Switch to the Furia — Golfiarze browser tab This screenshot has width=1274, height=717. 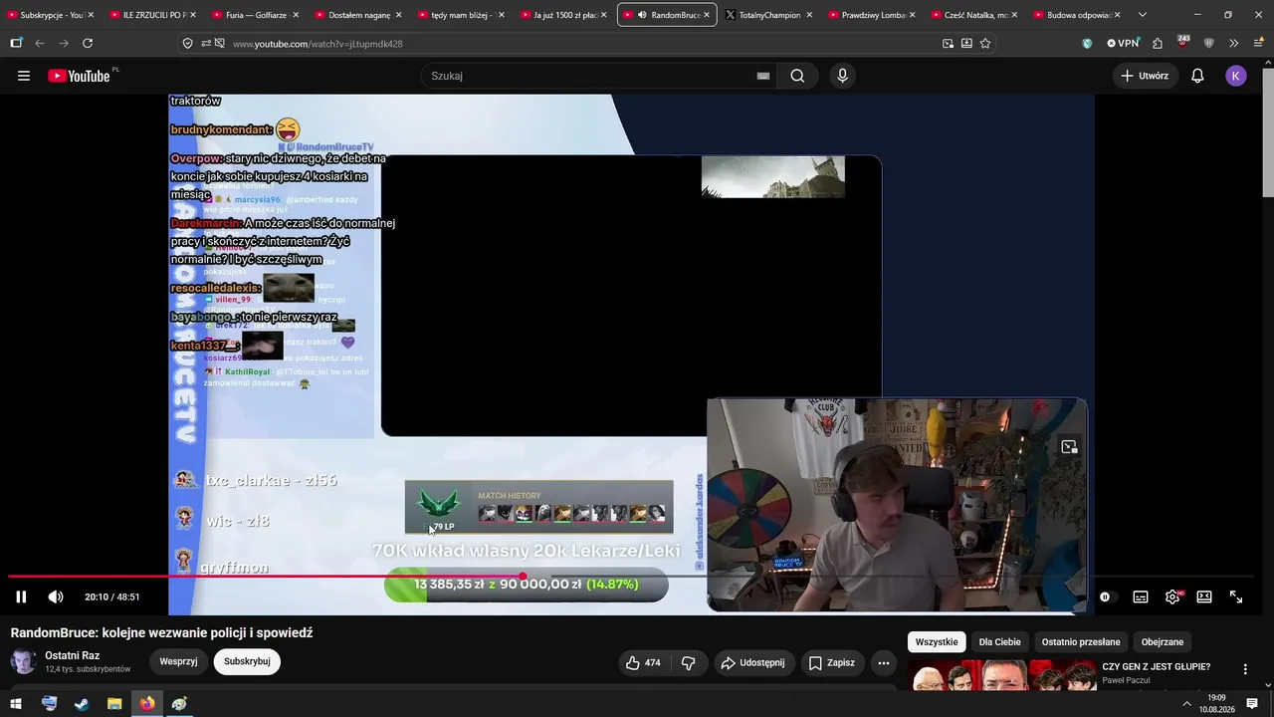coord(255,15)
